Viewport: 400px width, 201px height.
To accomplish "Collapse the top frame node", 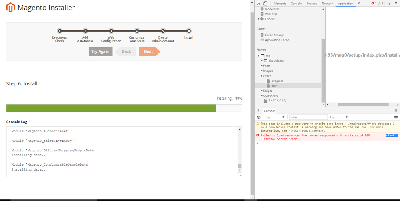I will (x=258, y=56).
